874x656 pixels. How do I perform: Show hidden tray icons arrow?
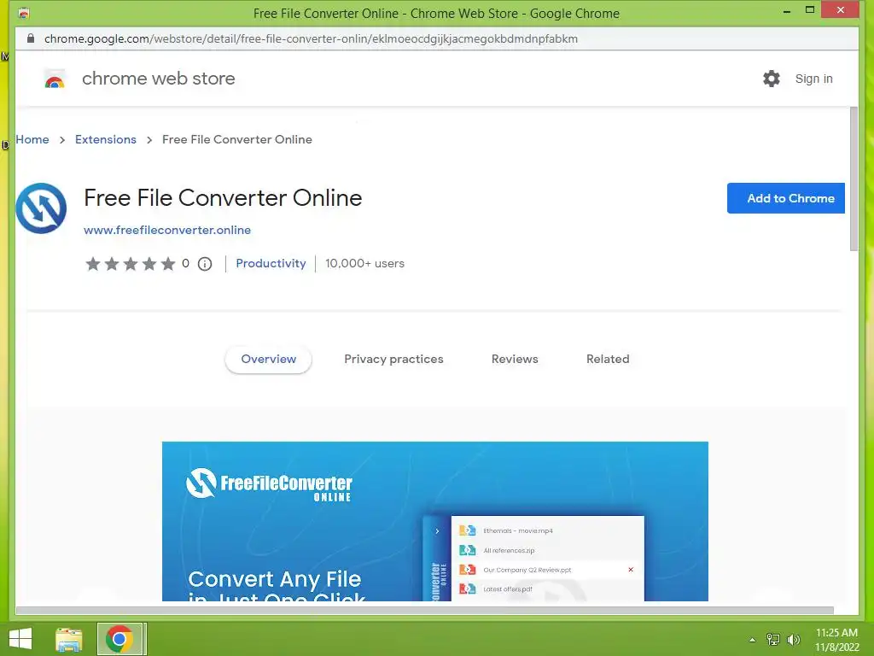pyautogui.click(x=753, y=640)
